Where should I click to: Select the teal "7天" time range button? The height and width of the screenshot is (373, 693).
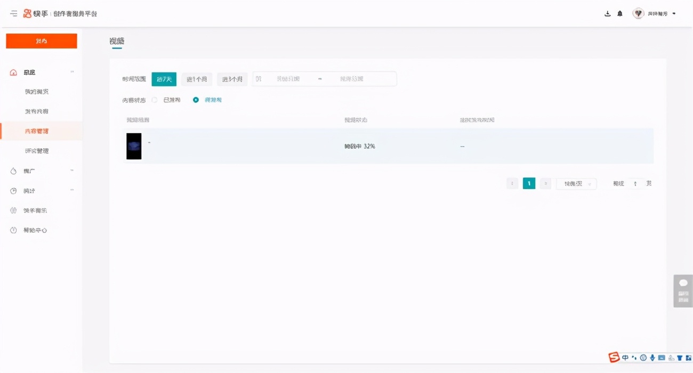[164, 79]
